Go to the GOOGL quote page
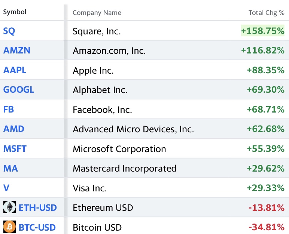The height and width of the screenshot is (234, 289). pyautogui.click(x=19, y=90)
